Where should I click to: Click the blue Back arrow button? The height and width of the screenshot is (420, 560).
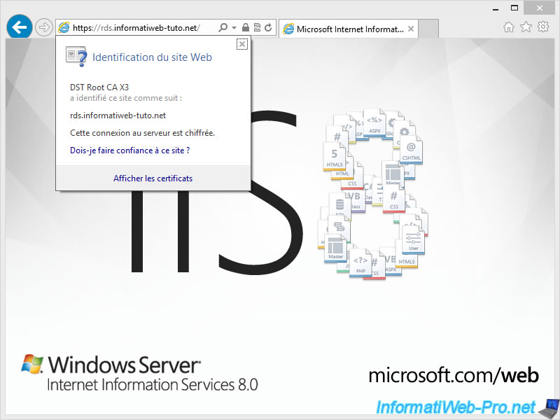[20, 27]
